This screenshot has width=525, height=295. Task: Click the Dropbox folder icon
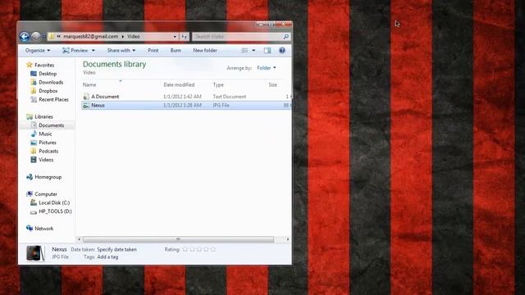coord(34,91)
